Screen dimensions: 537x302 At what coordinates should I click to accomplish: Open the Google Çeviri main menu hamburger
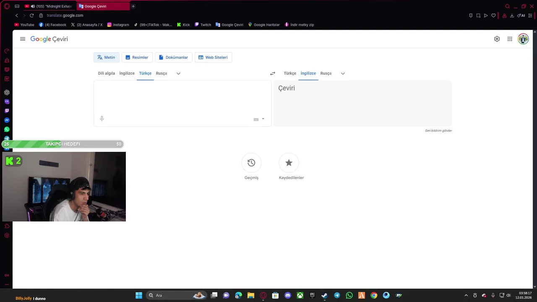point(23,39)
